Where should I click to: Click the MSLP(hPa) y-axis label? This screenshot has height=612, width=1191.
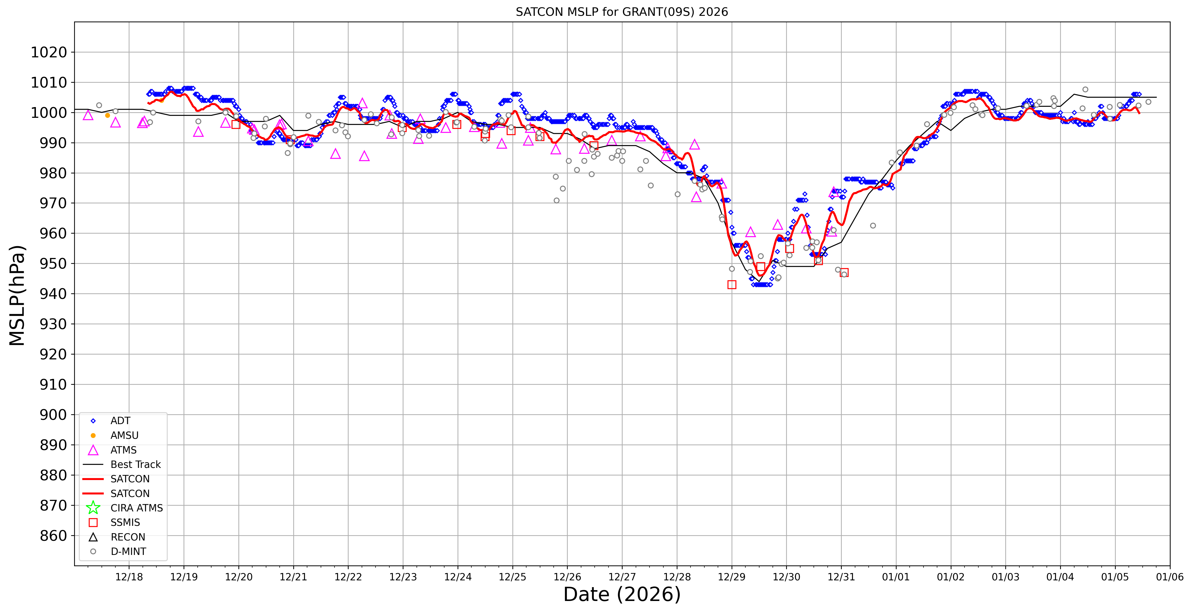pos(17,296)
